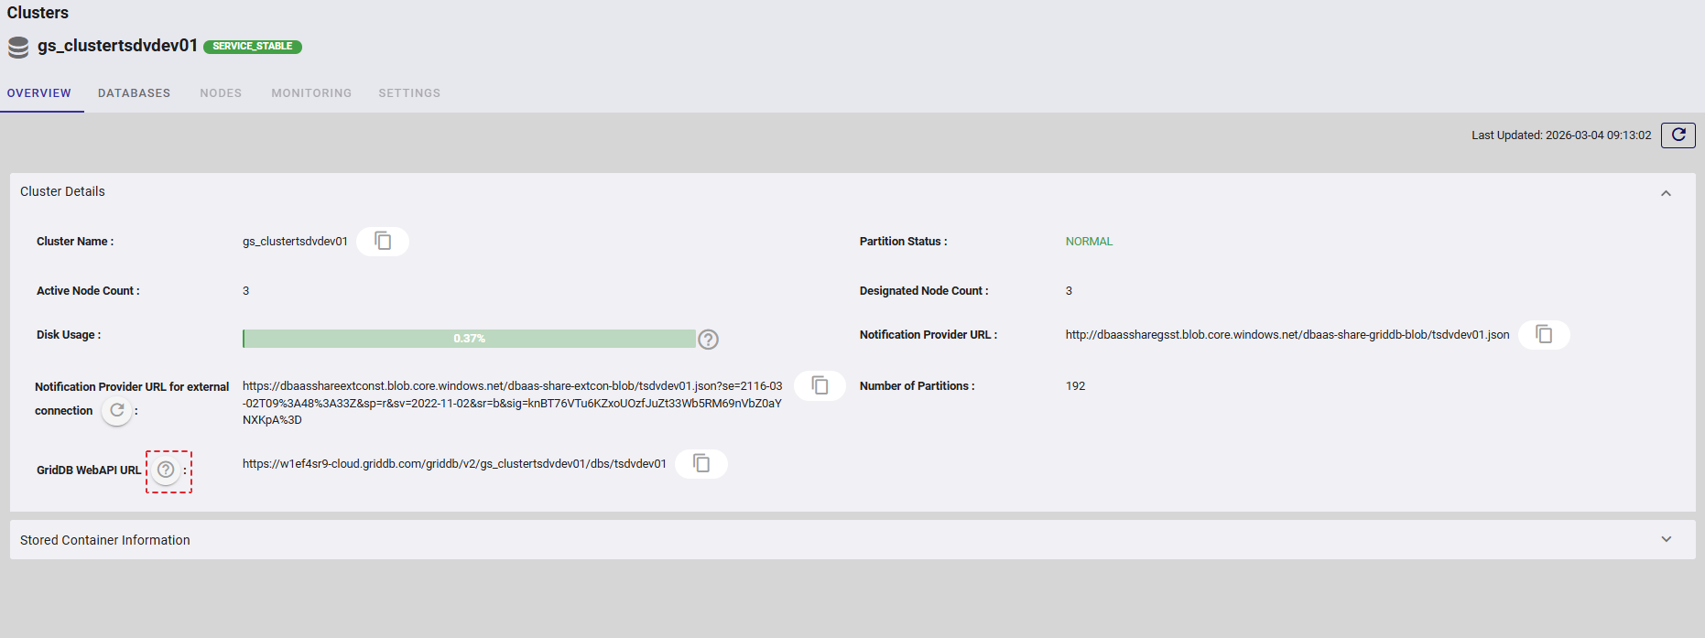Image resolution: width=1705 pixels, height=638 pixels.
Task: Select the external connection URL text
Action: 513,403
